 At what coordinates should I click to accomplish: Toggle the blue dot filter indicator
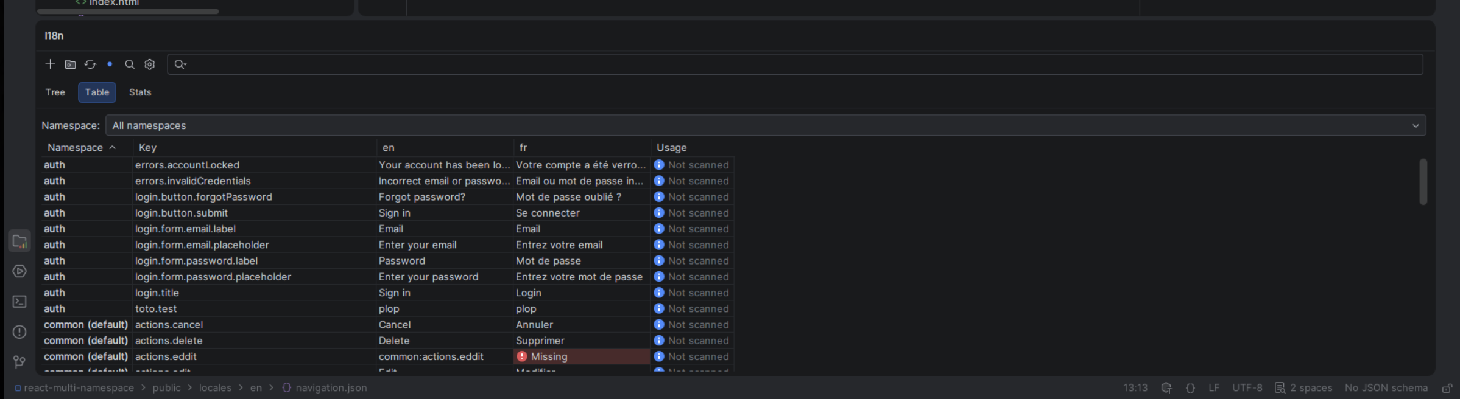click(x=110, y=64)
